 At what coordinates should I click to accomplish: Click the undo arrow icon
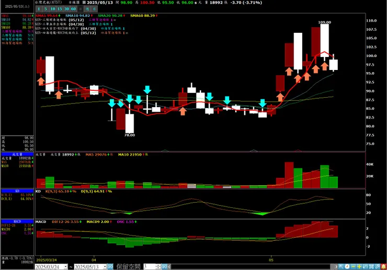(x=365, y=266)
